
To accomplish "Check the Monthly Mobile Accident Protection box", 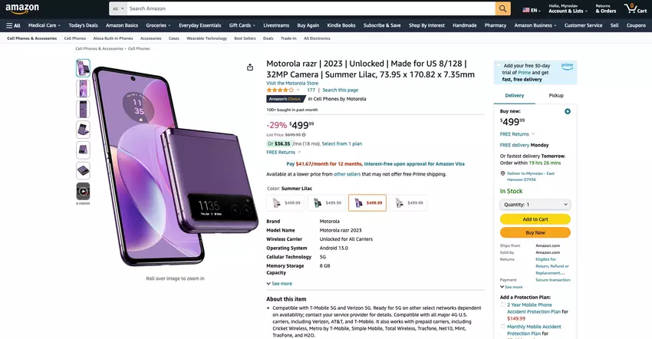I will pos(502,326).
